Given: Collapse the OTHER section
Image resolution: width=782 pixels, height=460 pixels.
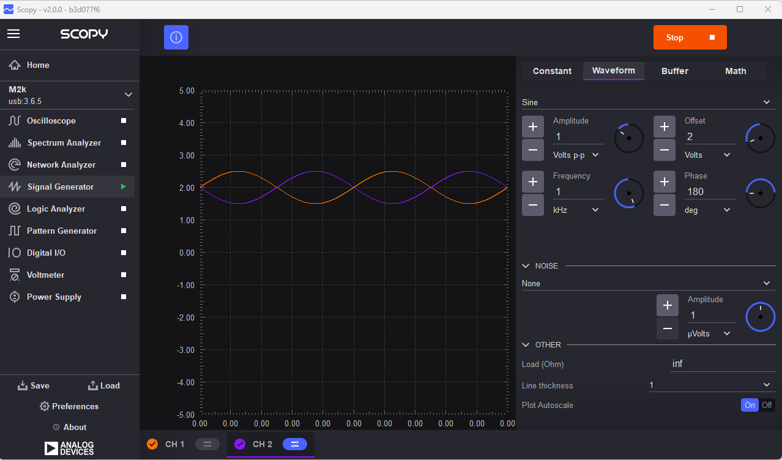Looking at the screenshot, I should point(526,345).
